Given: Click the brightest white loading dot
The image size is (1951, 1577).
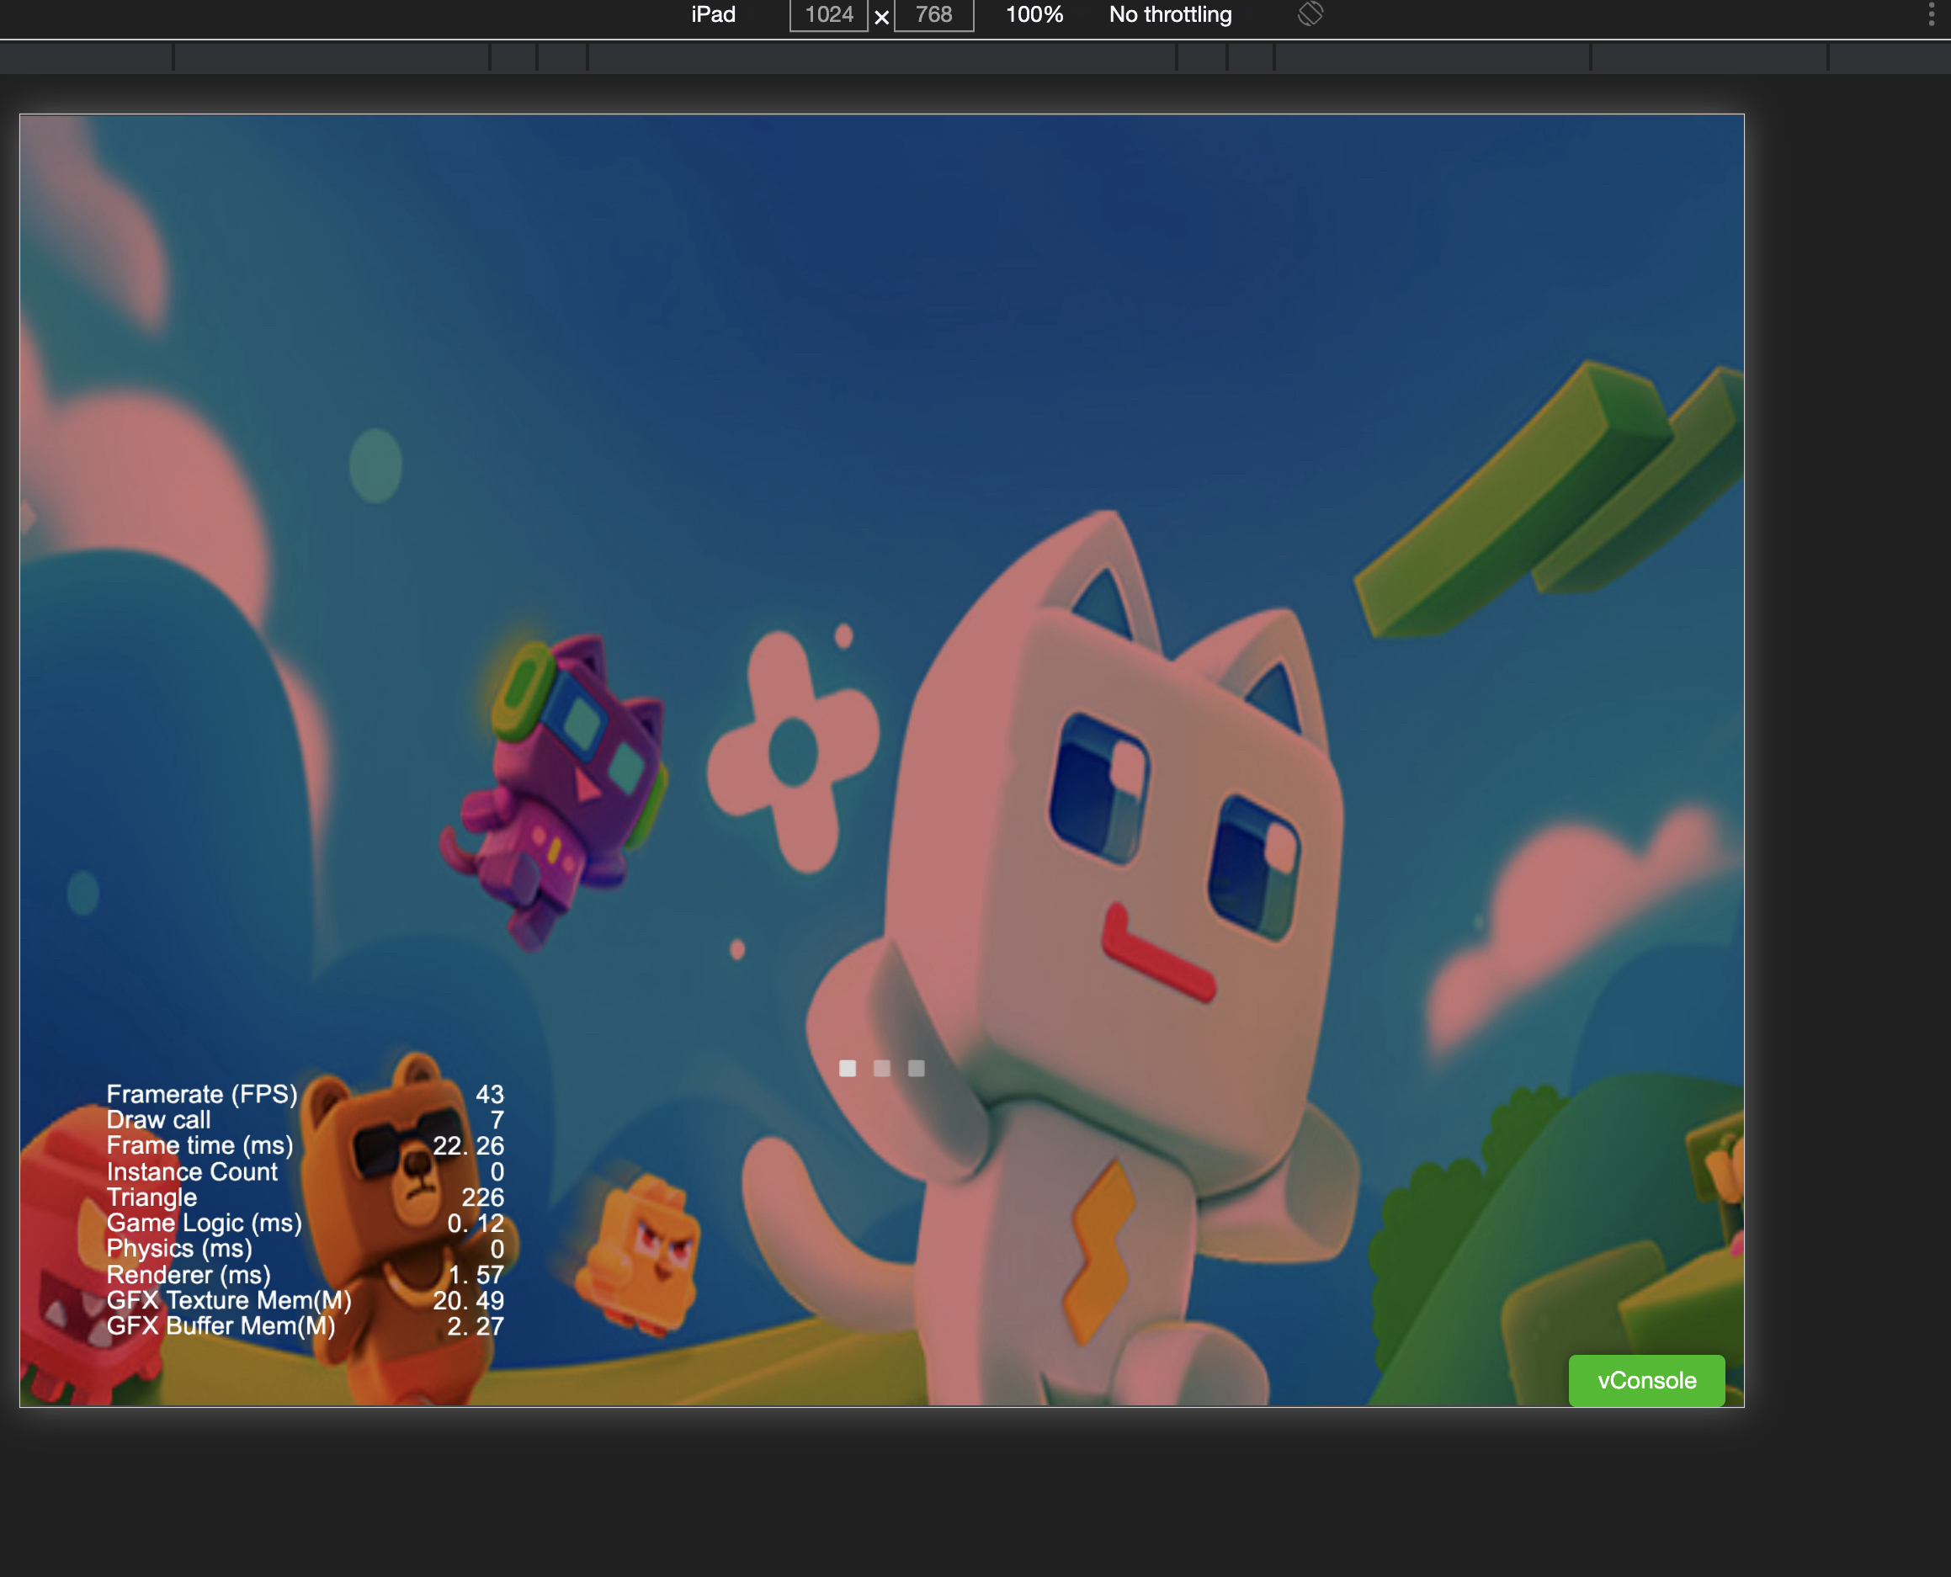Looking at the screenshot, I should (847, 1068).
